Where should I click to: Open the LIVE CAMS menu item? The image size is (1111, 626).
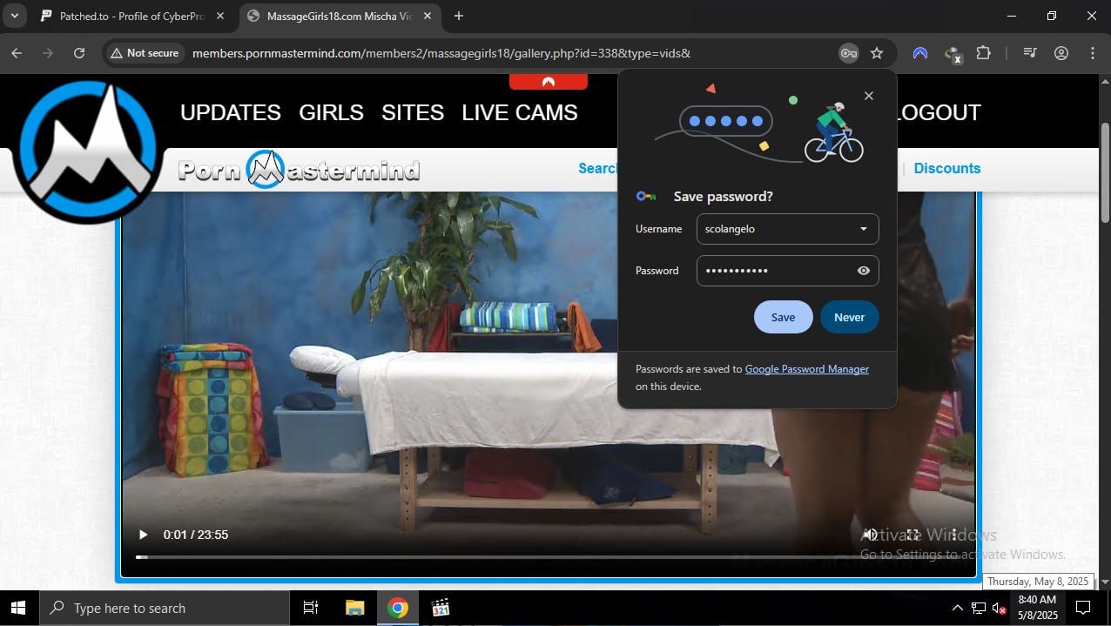[520, 112]
